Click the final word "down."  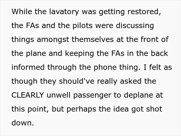pyautogui.click(x=23, y=123)
